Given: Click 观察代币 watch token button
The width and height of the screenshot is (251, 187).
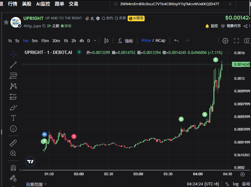Looking at the screenshot, I should 231,26.
